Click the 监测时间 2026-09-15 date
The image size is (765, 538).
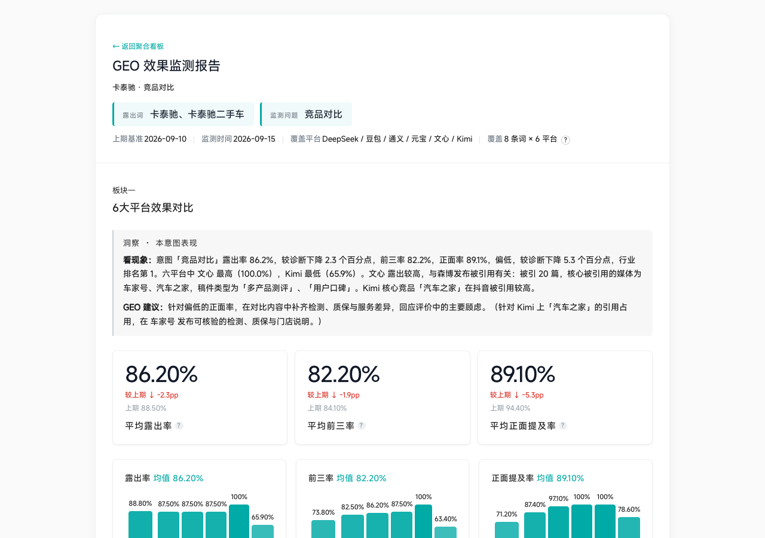238,139
